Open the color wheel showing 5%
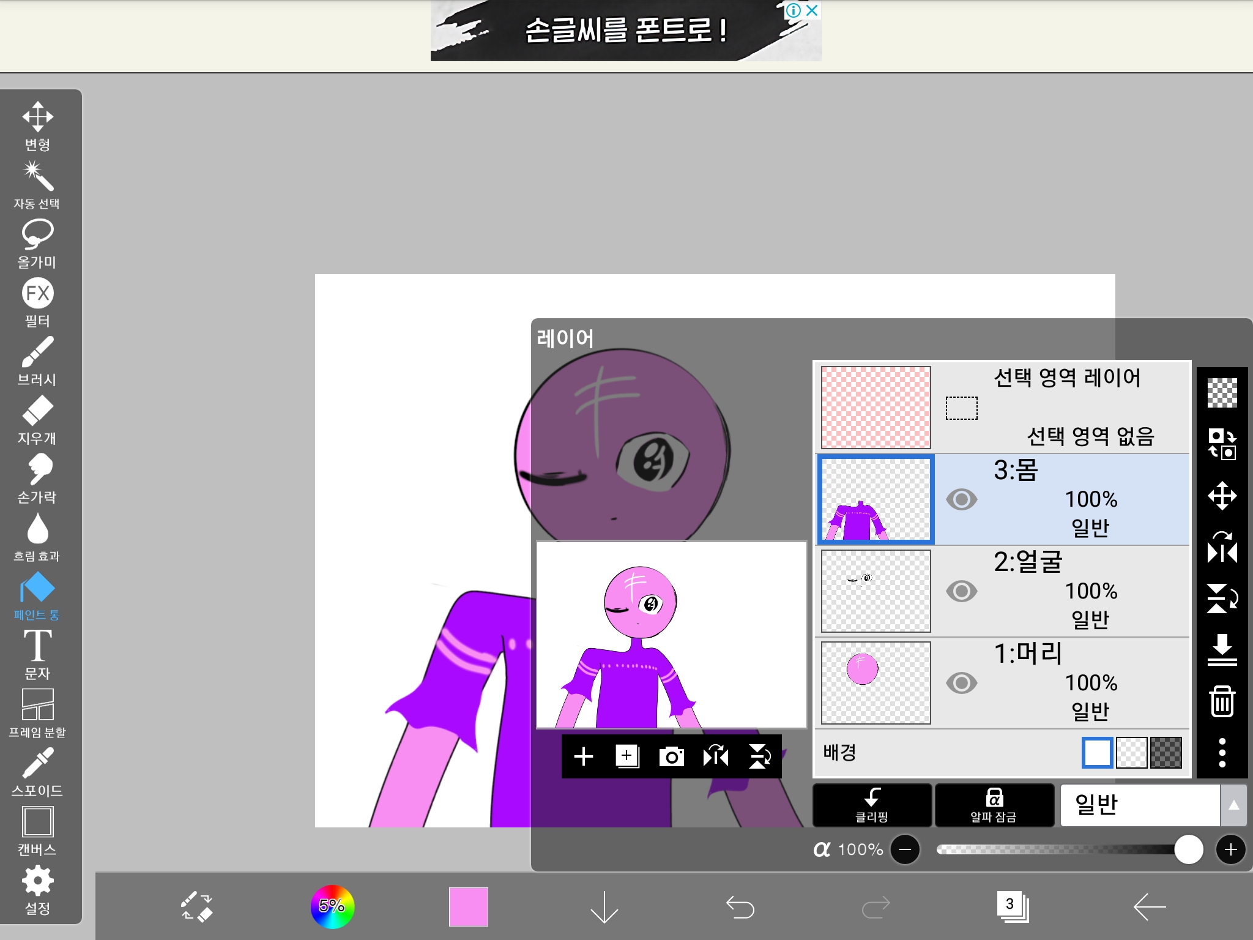1253x940 pixels. (332, 906)
